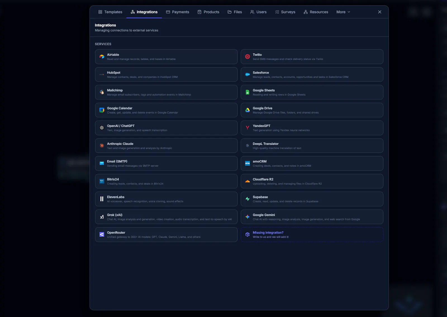Screen dimensions: 447x317
Task: Click ElevenLabs description text
Action: pyautogui.click(x=145, y=201)
